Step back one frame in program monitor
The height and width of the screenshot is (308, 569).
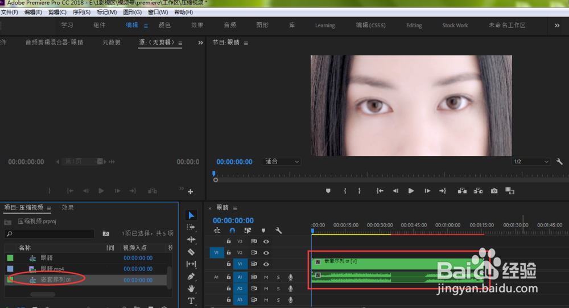[x=395, y=191]
